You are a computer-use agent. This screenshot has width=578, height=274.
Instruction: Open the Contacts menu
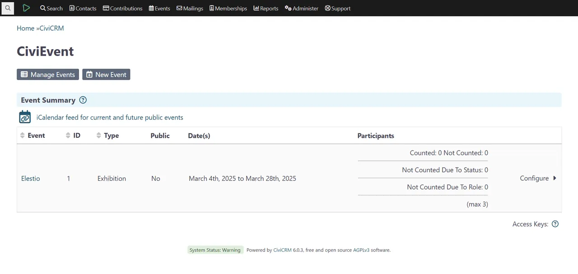click(x=83, y=8)
